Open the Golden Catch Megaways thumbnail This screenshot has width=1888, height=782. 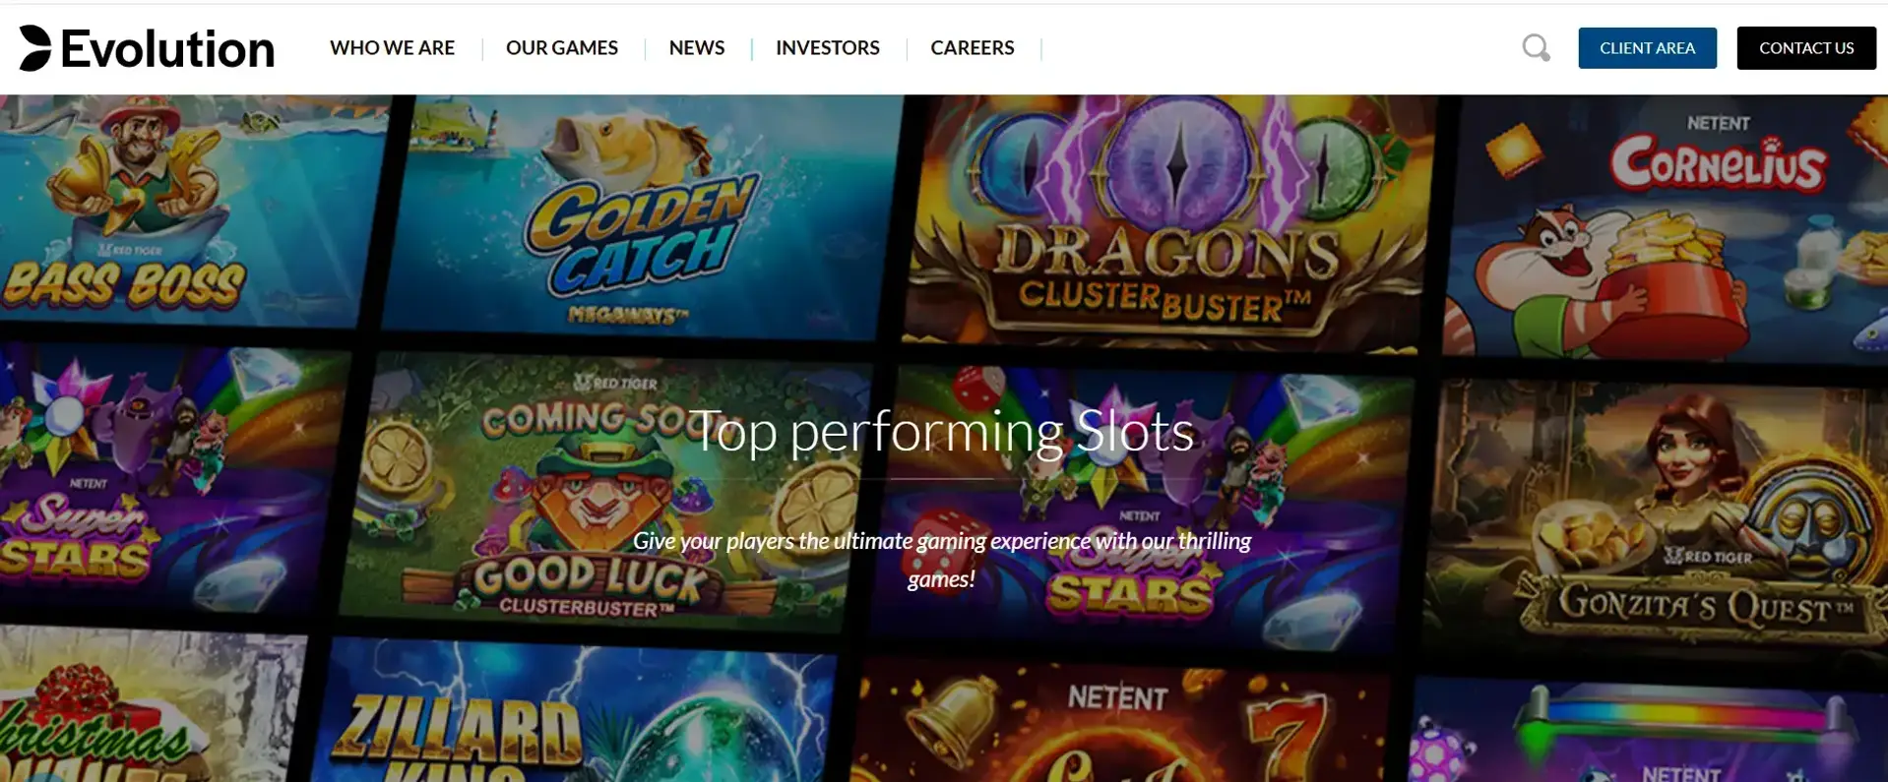(645, 216)
